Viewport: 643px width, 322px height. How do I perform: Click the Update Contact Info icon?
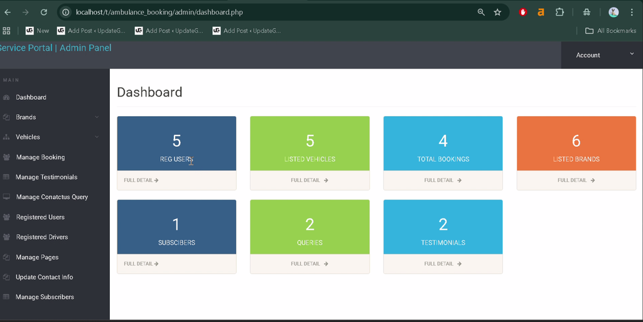click(6, 277)
